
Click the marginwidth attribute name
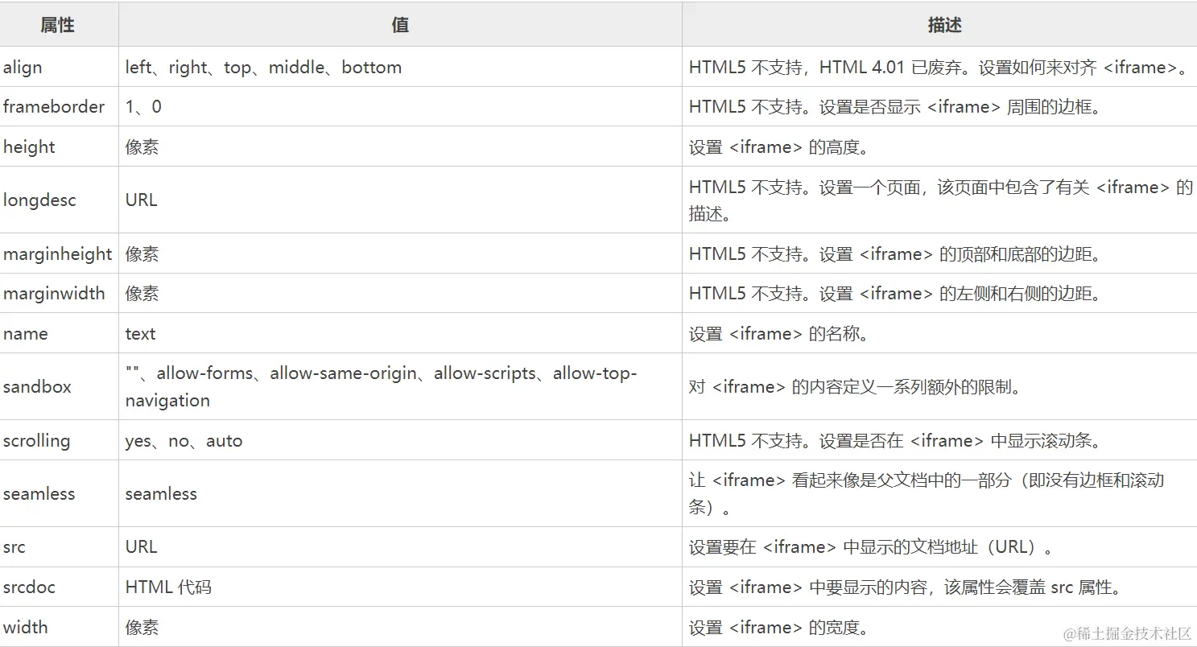(x=54, y=294)
